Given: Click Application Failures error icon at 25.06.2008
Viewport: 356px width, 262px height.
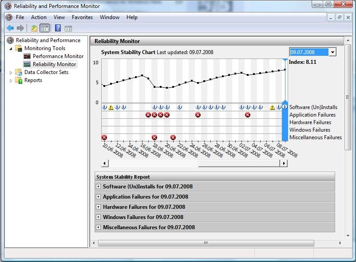Looking at the screenshot, I should click(x=198, y=115).
